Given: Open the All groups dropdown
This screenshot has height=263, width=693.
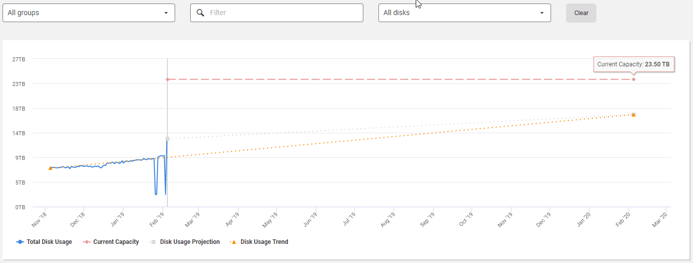Looking at the screenshot, I should [x=89, y=13].
